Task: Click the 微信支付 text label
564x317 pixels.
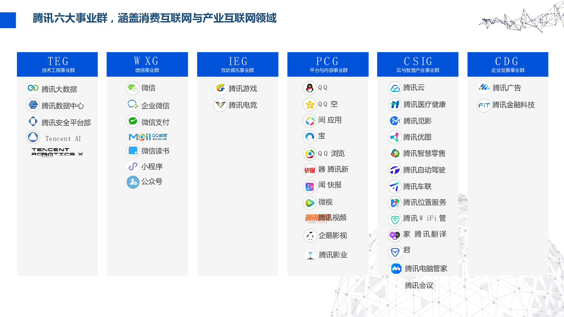Action: [155, 123]
